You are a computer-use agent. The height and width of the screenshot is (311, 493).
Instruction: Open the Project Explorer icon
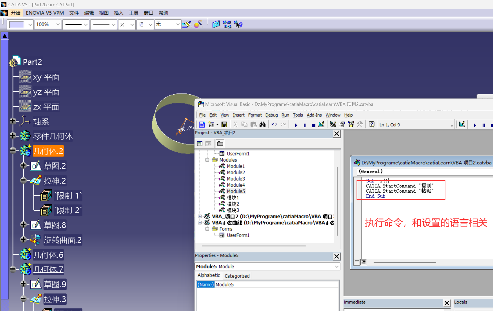pos(333,125)
